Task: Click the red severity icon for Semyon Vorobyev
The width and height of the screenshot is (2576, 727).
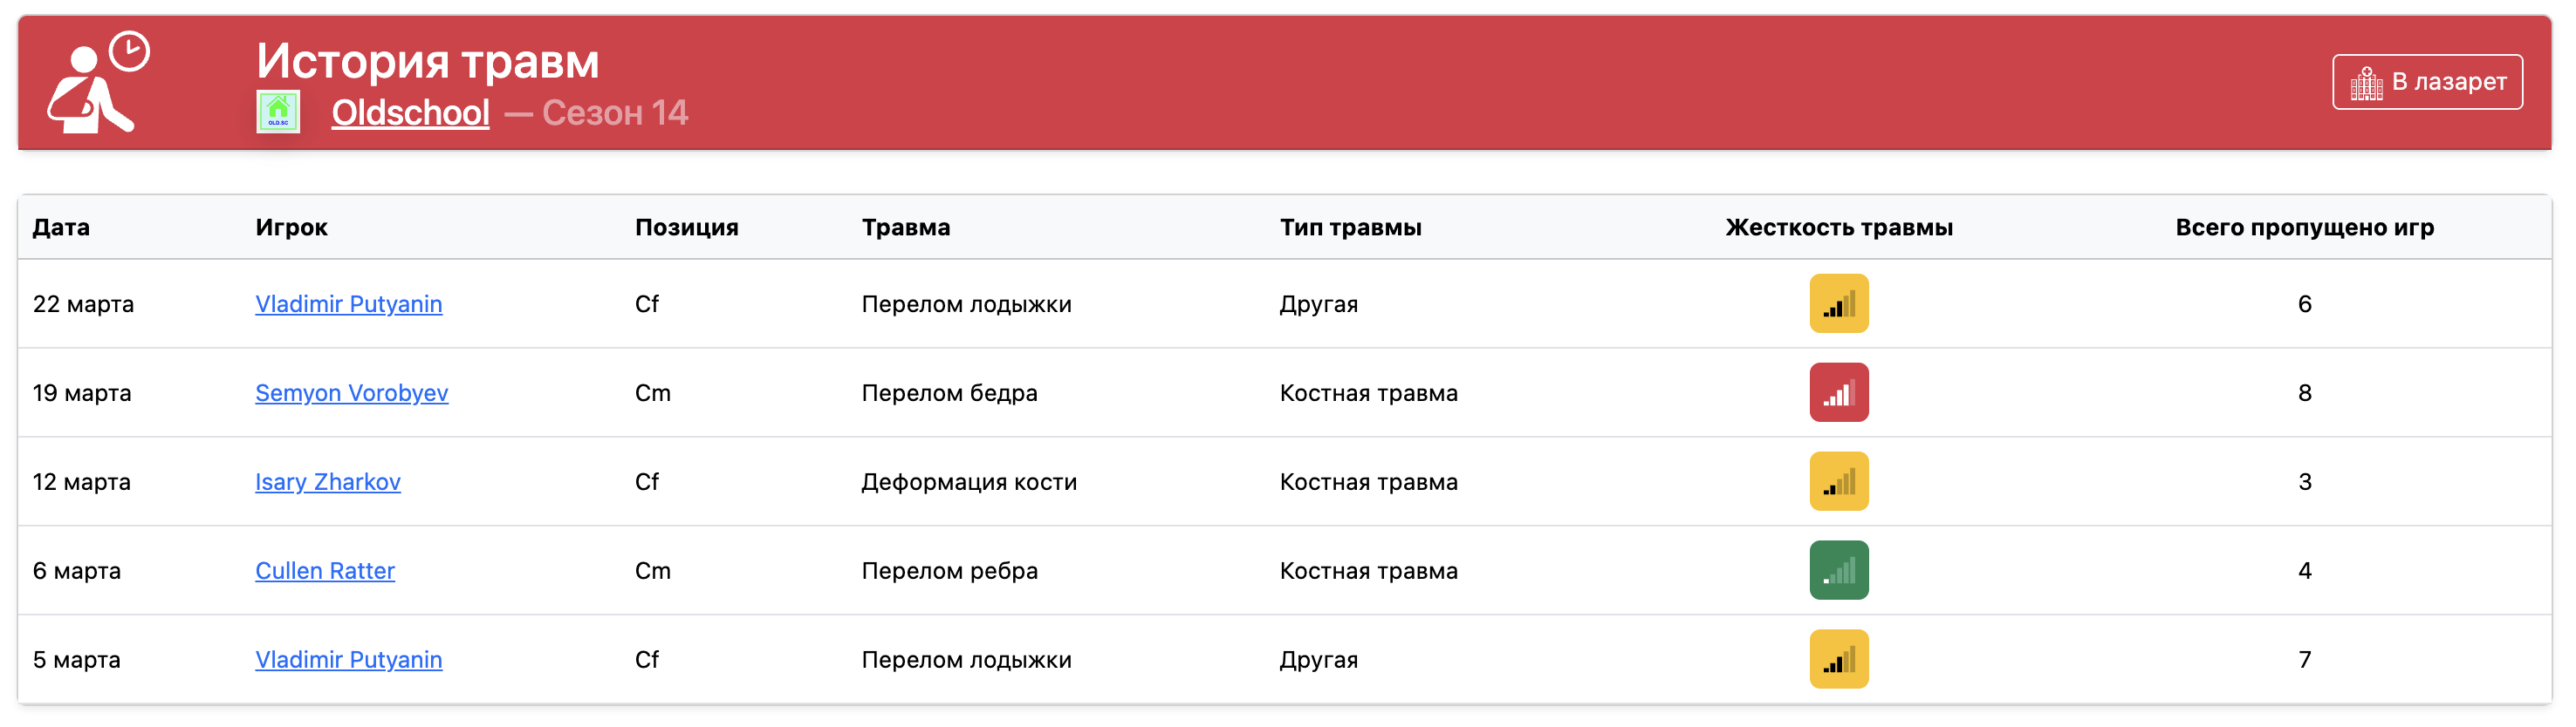Action: [1839, 392]
